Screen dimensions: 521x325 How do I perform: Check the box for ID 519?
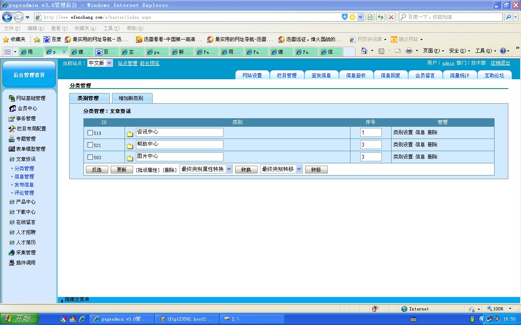tap(90, 133)
